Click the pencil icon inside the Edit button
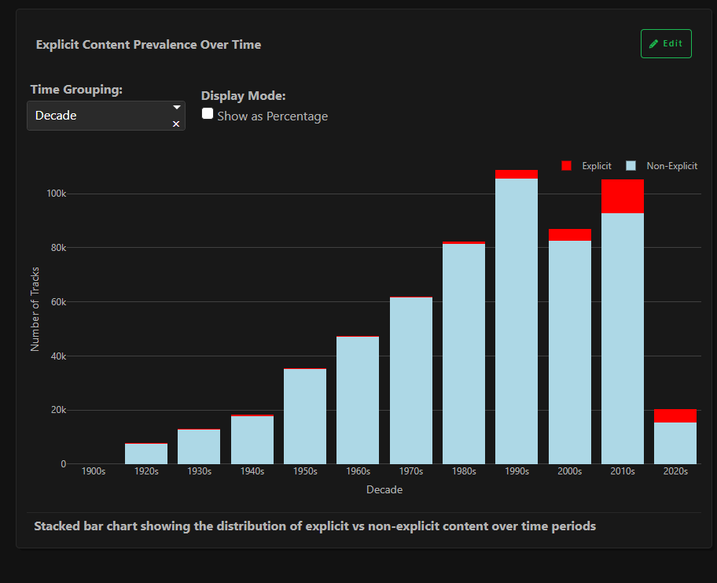This screenshot has width=717, height=583. click(653, 44)
